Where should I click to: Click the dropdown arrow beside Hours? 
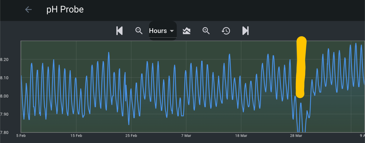[x=172, y=31]
